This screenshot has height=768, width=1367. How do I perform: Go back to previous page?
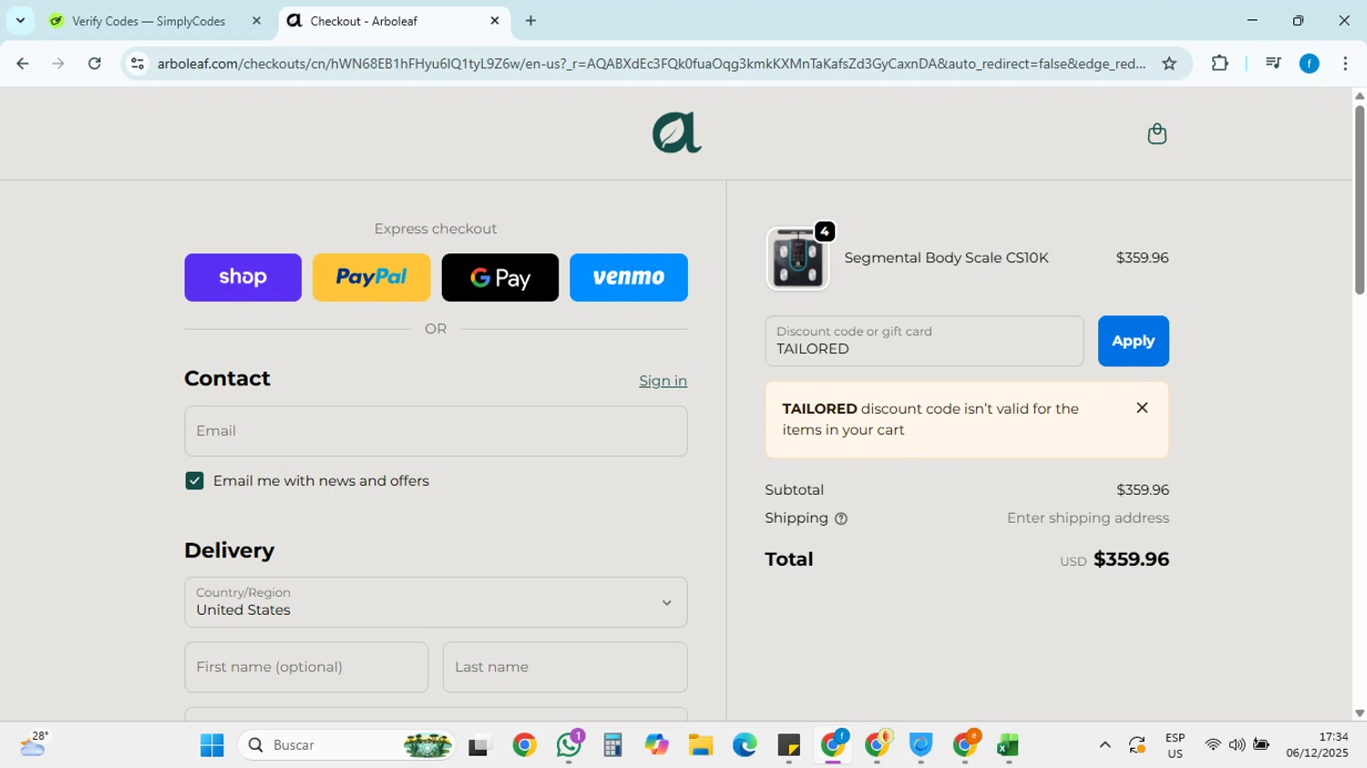(23, 64)
